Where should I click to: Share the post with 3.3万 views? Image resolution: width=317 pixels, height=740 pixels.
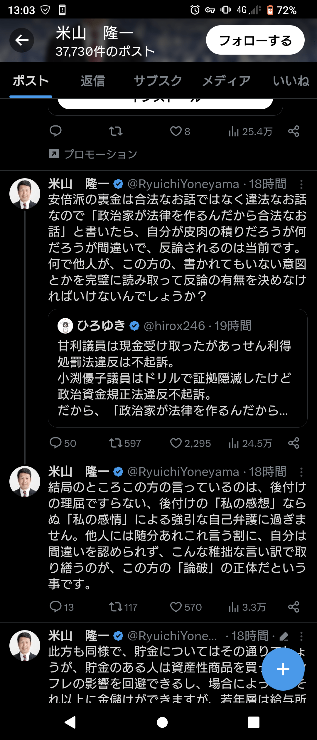[x=294, y=607]
